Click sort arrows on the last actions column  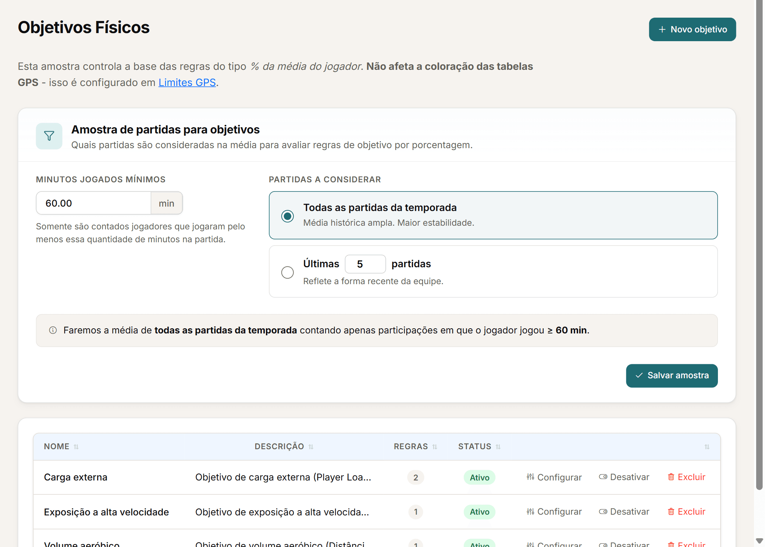pyautogui.click(x=707, y=447)
